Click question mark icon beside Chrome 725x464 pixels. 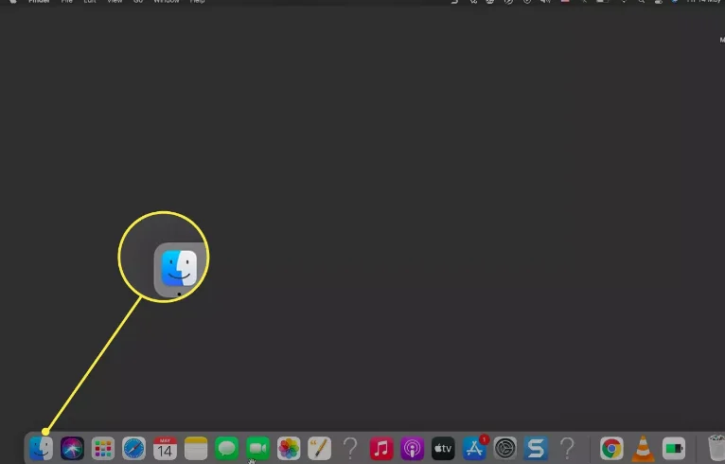tap(567, 448)
